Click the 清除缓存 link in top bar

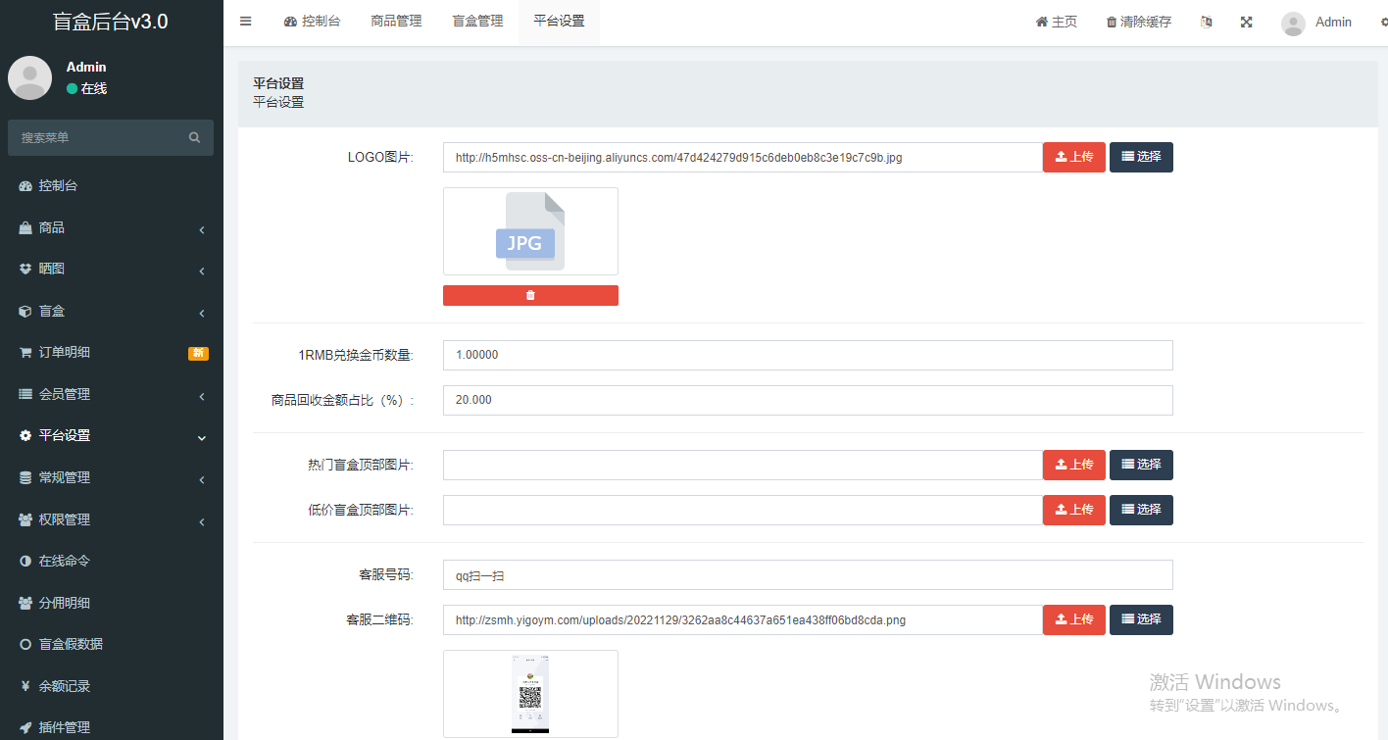point(1137,21)
